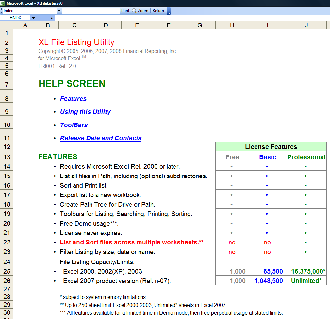Screen dimensions: 330x319
Task: Select column A header
Action: tap(25, 25)
